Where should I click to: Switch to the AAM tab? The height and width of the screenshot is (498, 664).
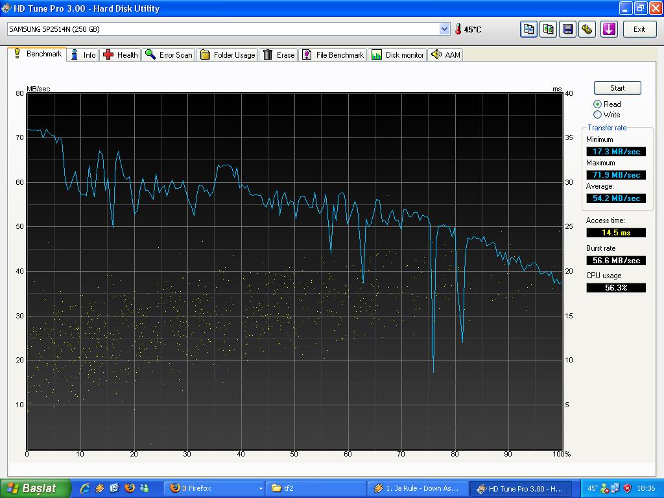(445, 55)
